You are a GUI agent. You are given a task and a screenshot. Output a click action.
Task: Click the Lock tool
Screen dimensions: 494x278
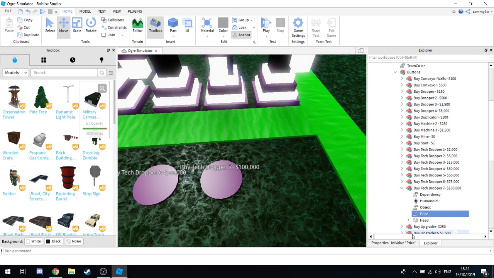pyautogui.click(x=239, y=27)
